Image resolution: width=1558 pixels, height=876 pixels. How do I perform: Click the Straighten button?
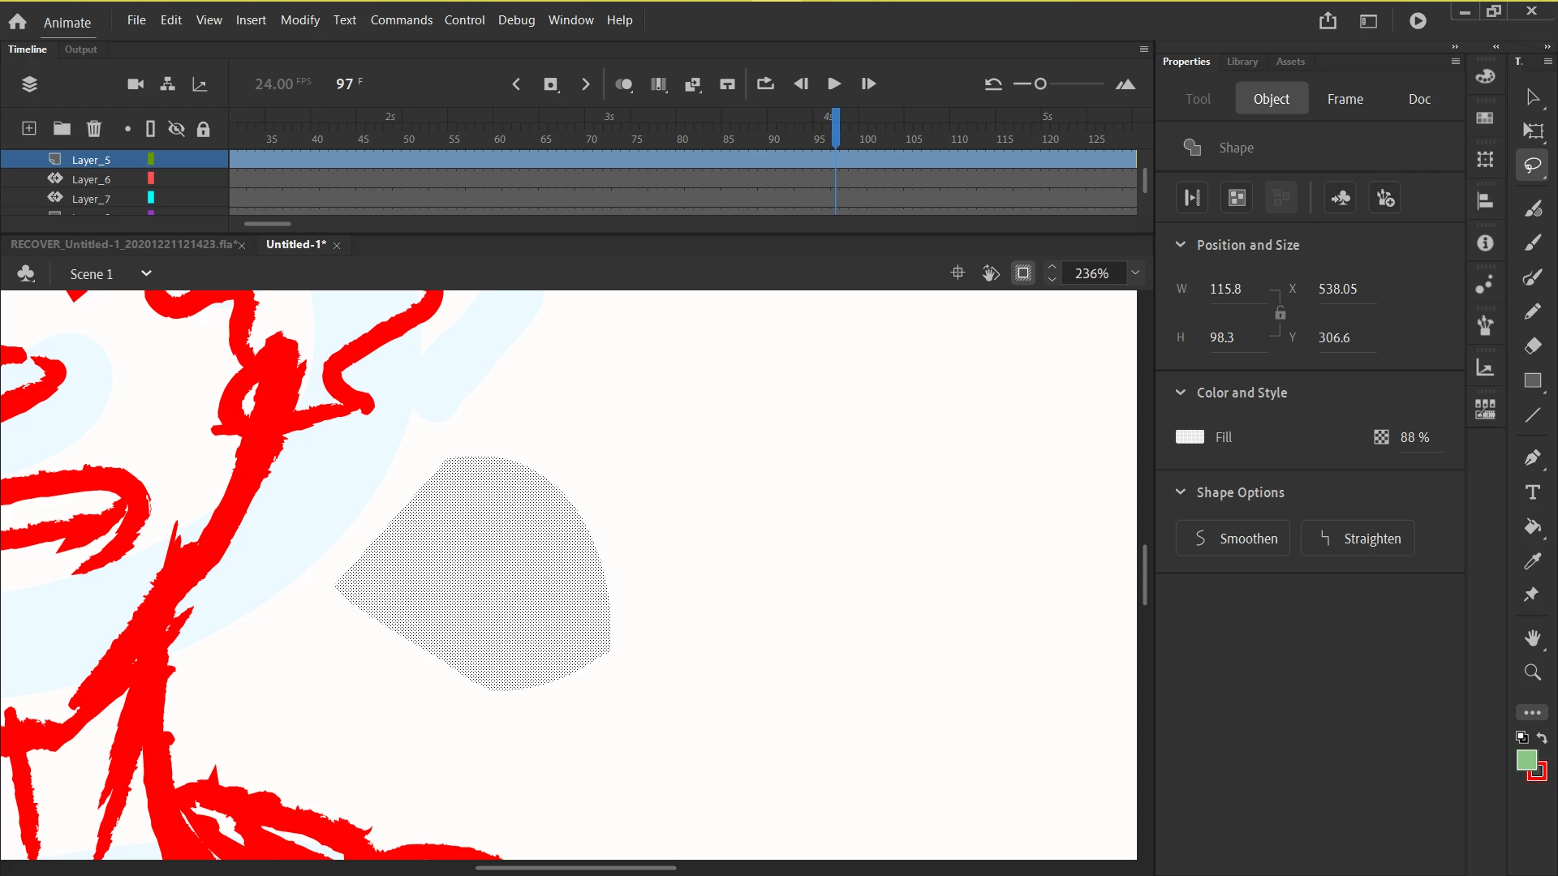tap(1358, 539)
